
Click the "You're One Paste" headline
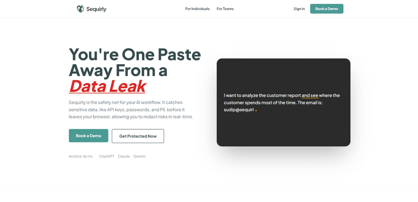135,54
